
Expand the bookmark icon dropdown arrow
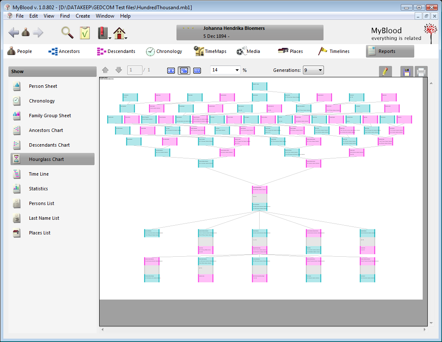110,38
